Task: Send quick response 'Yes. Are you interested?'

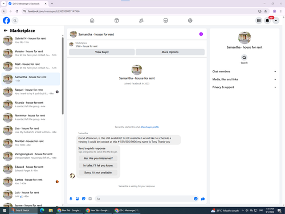Action: [x=98, y=158]
